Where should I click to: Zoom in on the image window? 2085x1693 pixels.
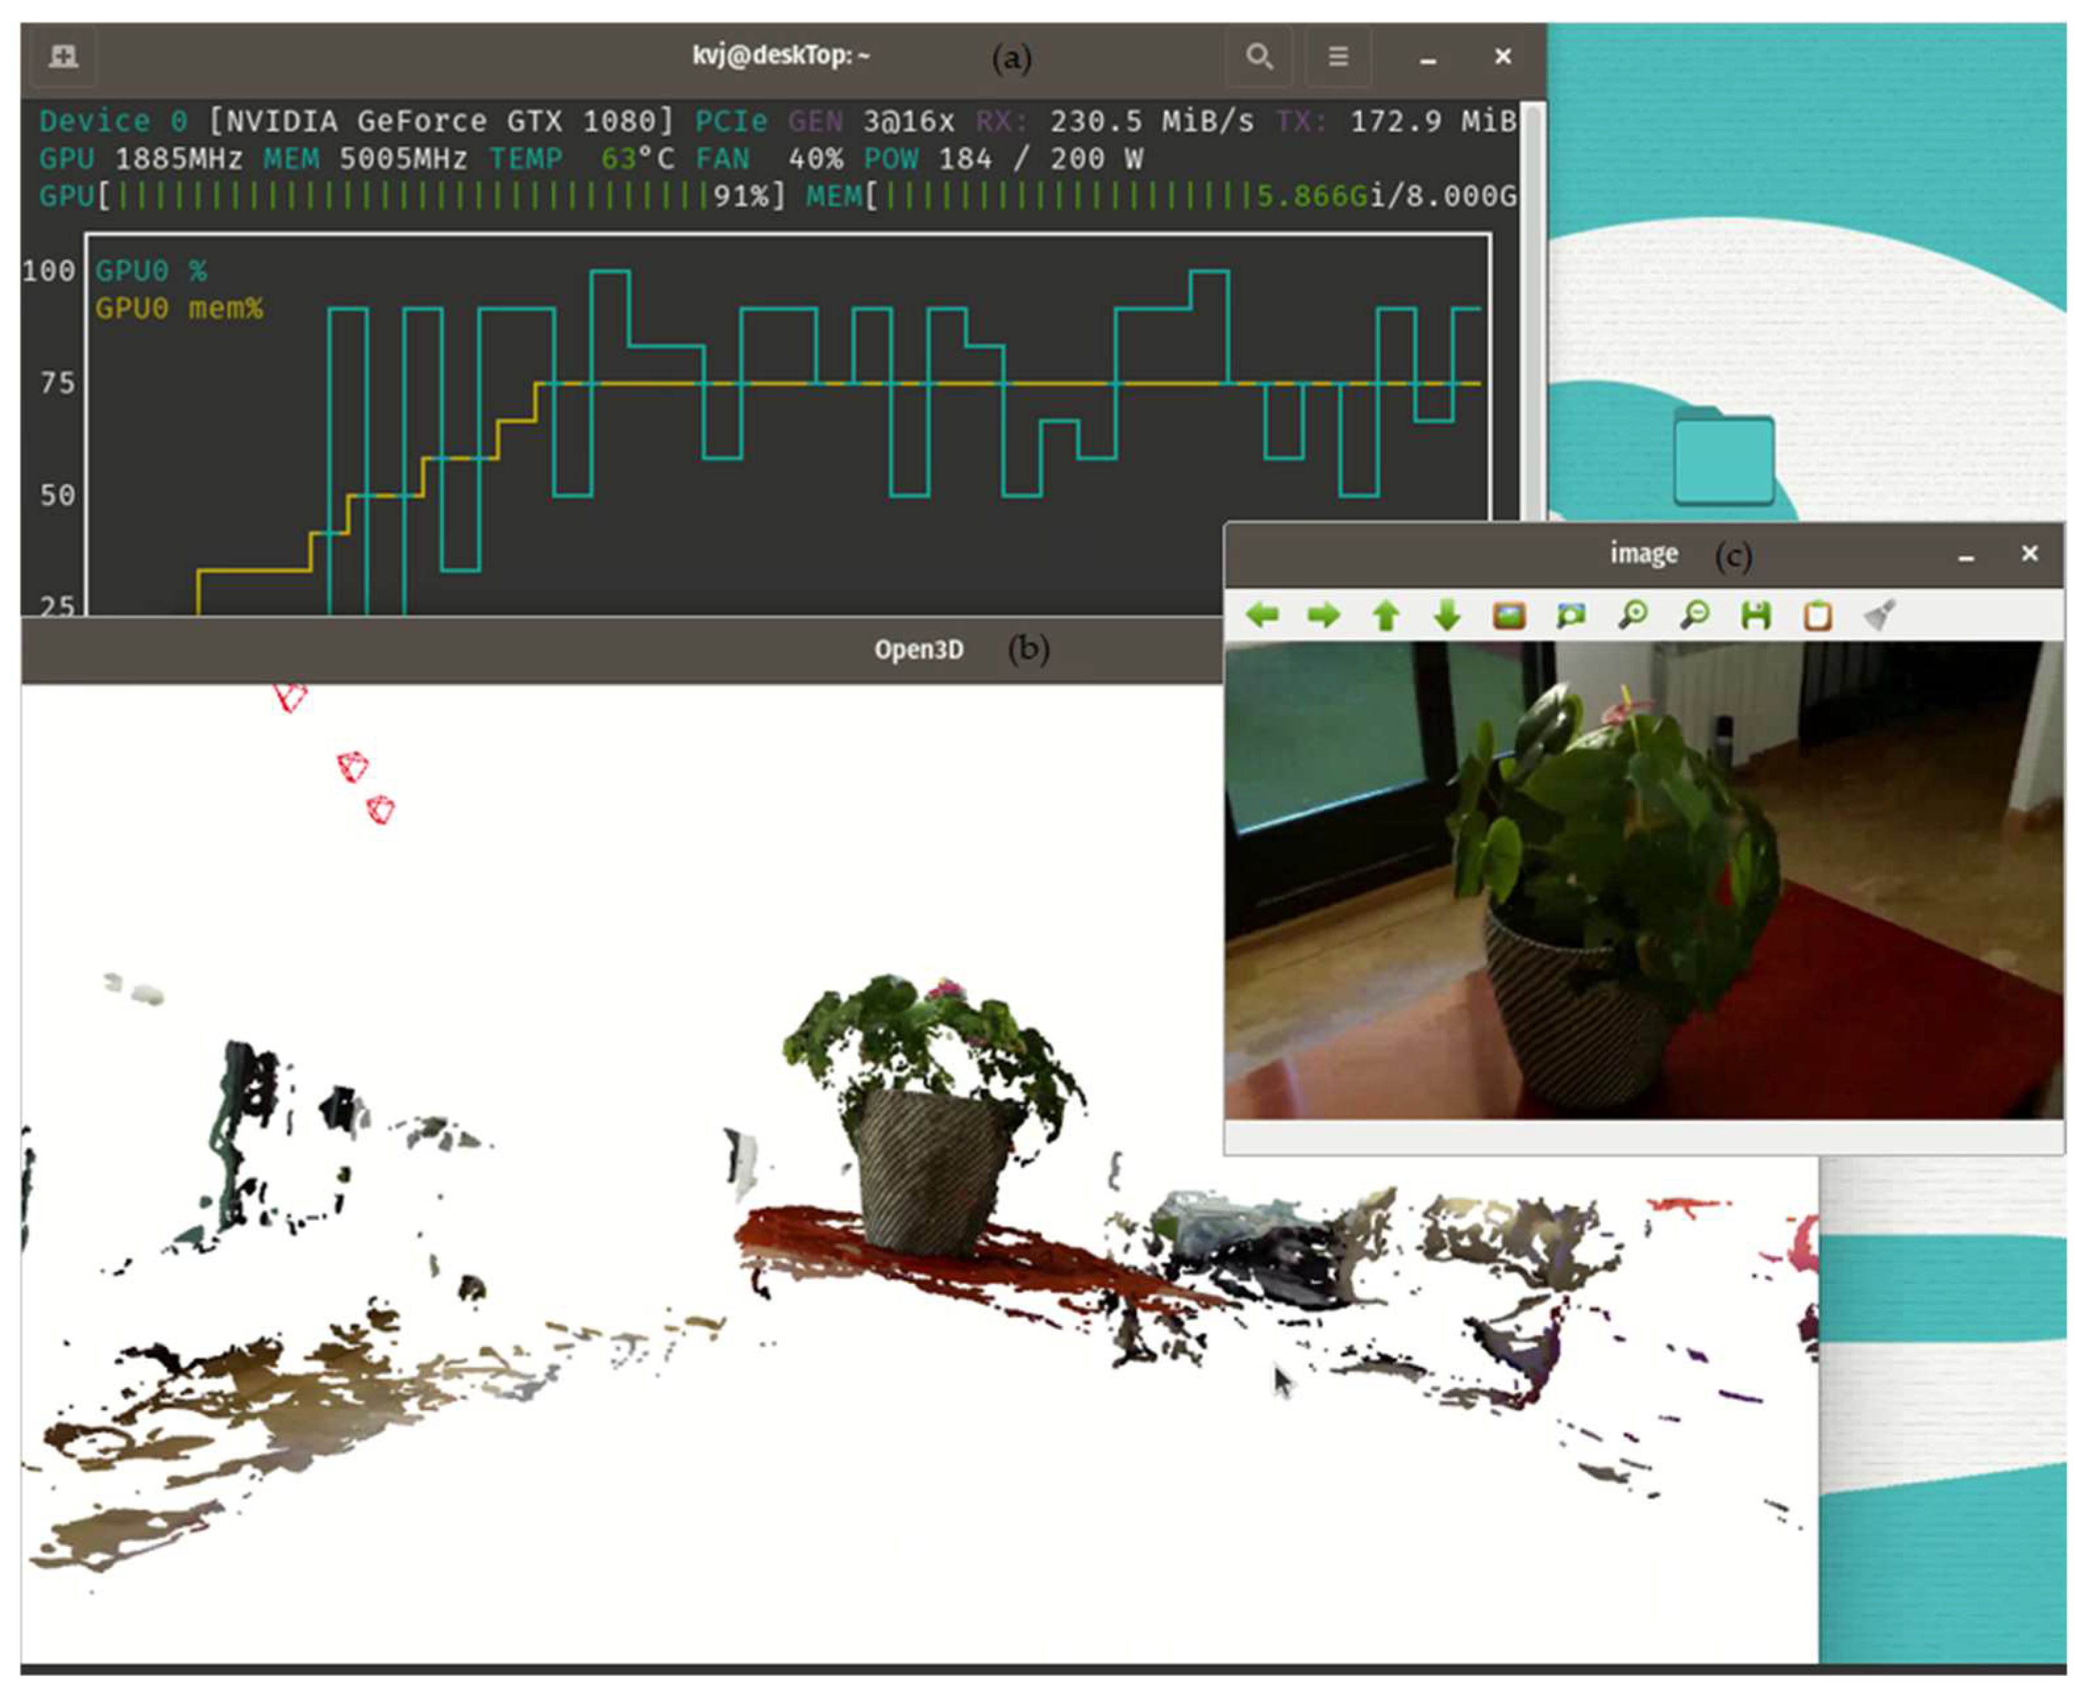[x=1633, y=616]
